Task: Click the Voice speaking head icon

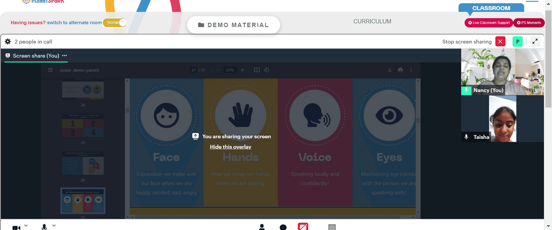Action: [315, 115]
